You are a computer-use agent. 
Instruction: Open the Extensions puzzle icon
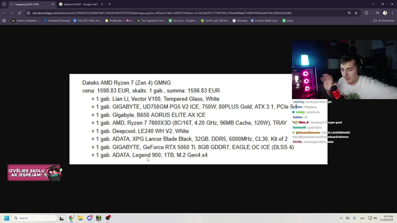click(367, 13)
